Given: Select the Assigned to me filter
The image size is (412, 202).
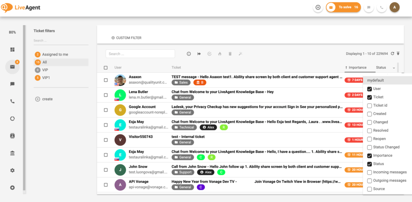Looking at the screenshot, I should [x=61, y=54].
